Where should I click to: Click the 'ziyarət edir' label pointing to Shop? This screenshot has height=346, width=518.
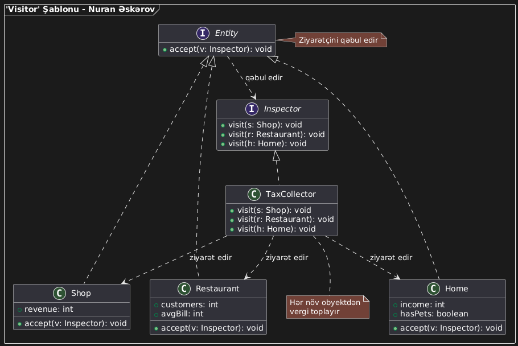211,258
